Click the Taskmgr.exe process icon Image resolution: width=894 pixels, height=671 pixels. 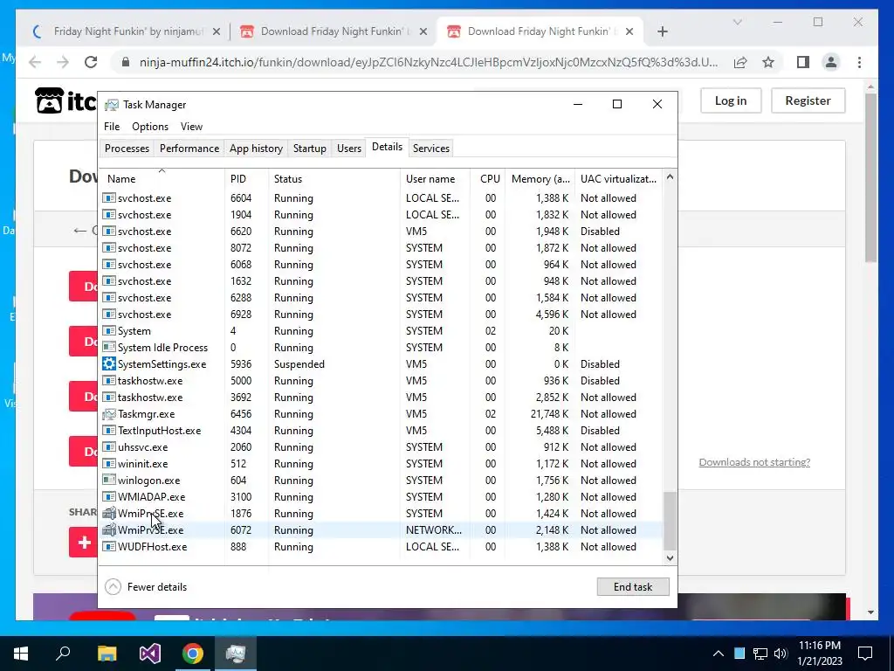tap(109, 413)
